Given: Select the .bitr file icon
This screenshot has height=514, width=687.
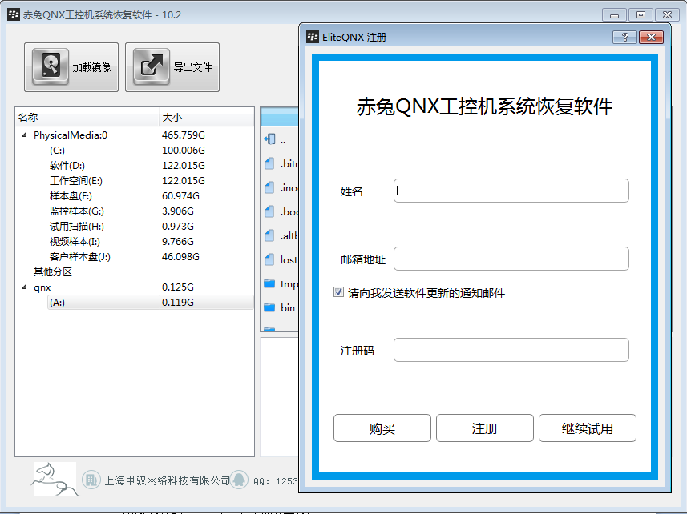Looking at the screenshot, I should [269, 163].
